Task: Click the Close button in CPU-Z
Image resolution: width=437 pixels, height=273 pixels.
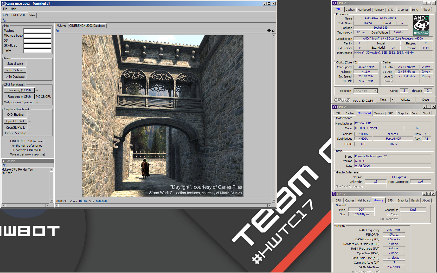Action: [425, 100]
